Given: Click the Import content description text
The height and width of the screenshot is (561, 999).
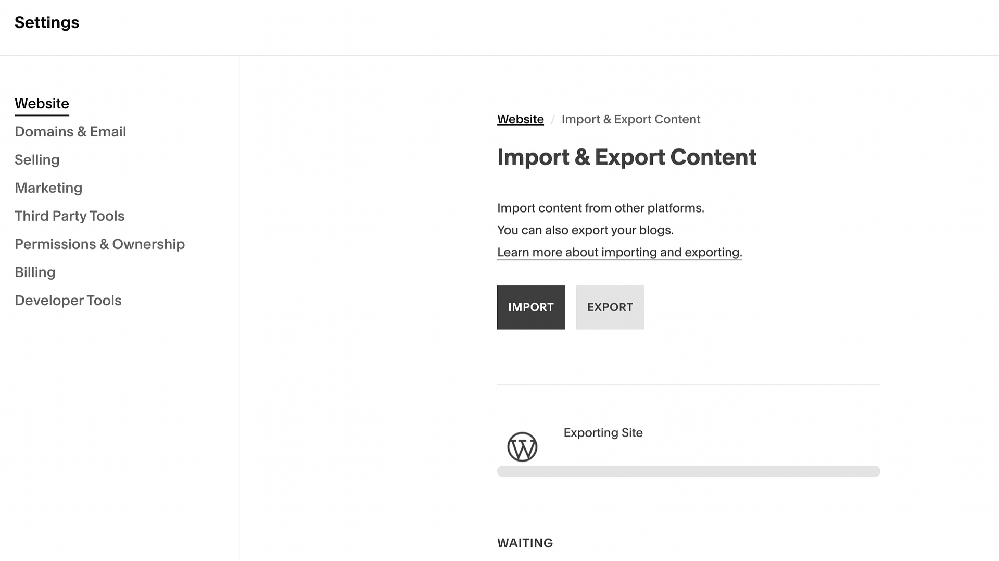Looking at the screenshot, I should [x=601, y=208].
